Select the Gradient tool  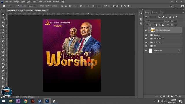pyautogui.click(x=3, y=60)
